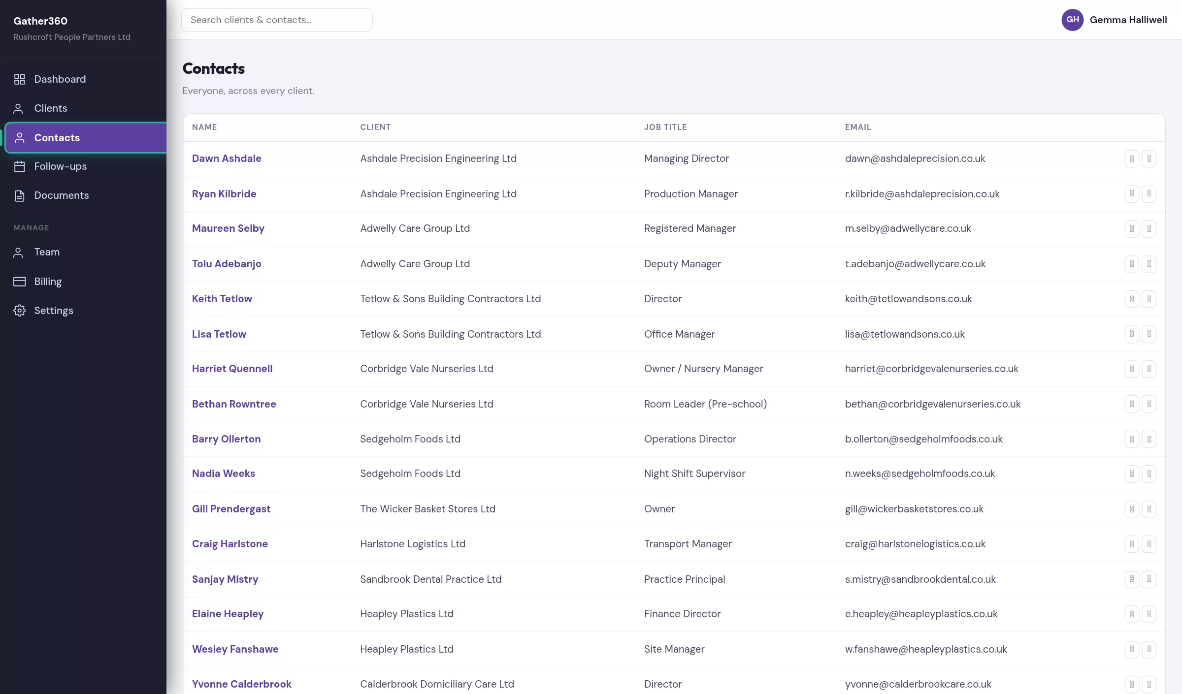Screen dimensions: 1182x694
Task: Open Ryan Kilbride's contact page
Action: coord(224,194)
